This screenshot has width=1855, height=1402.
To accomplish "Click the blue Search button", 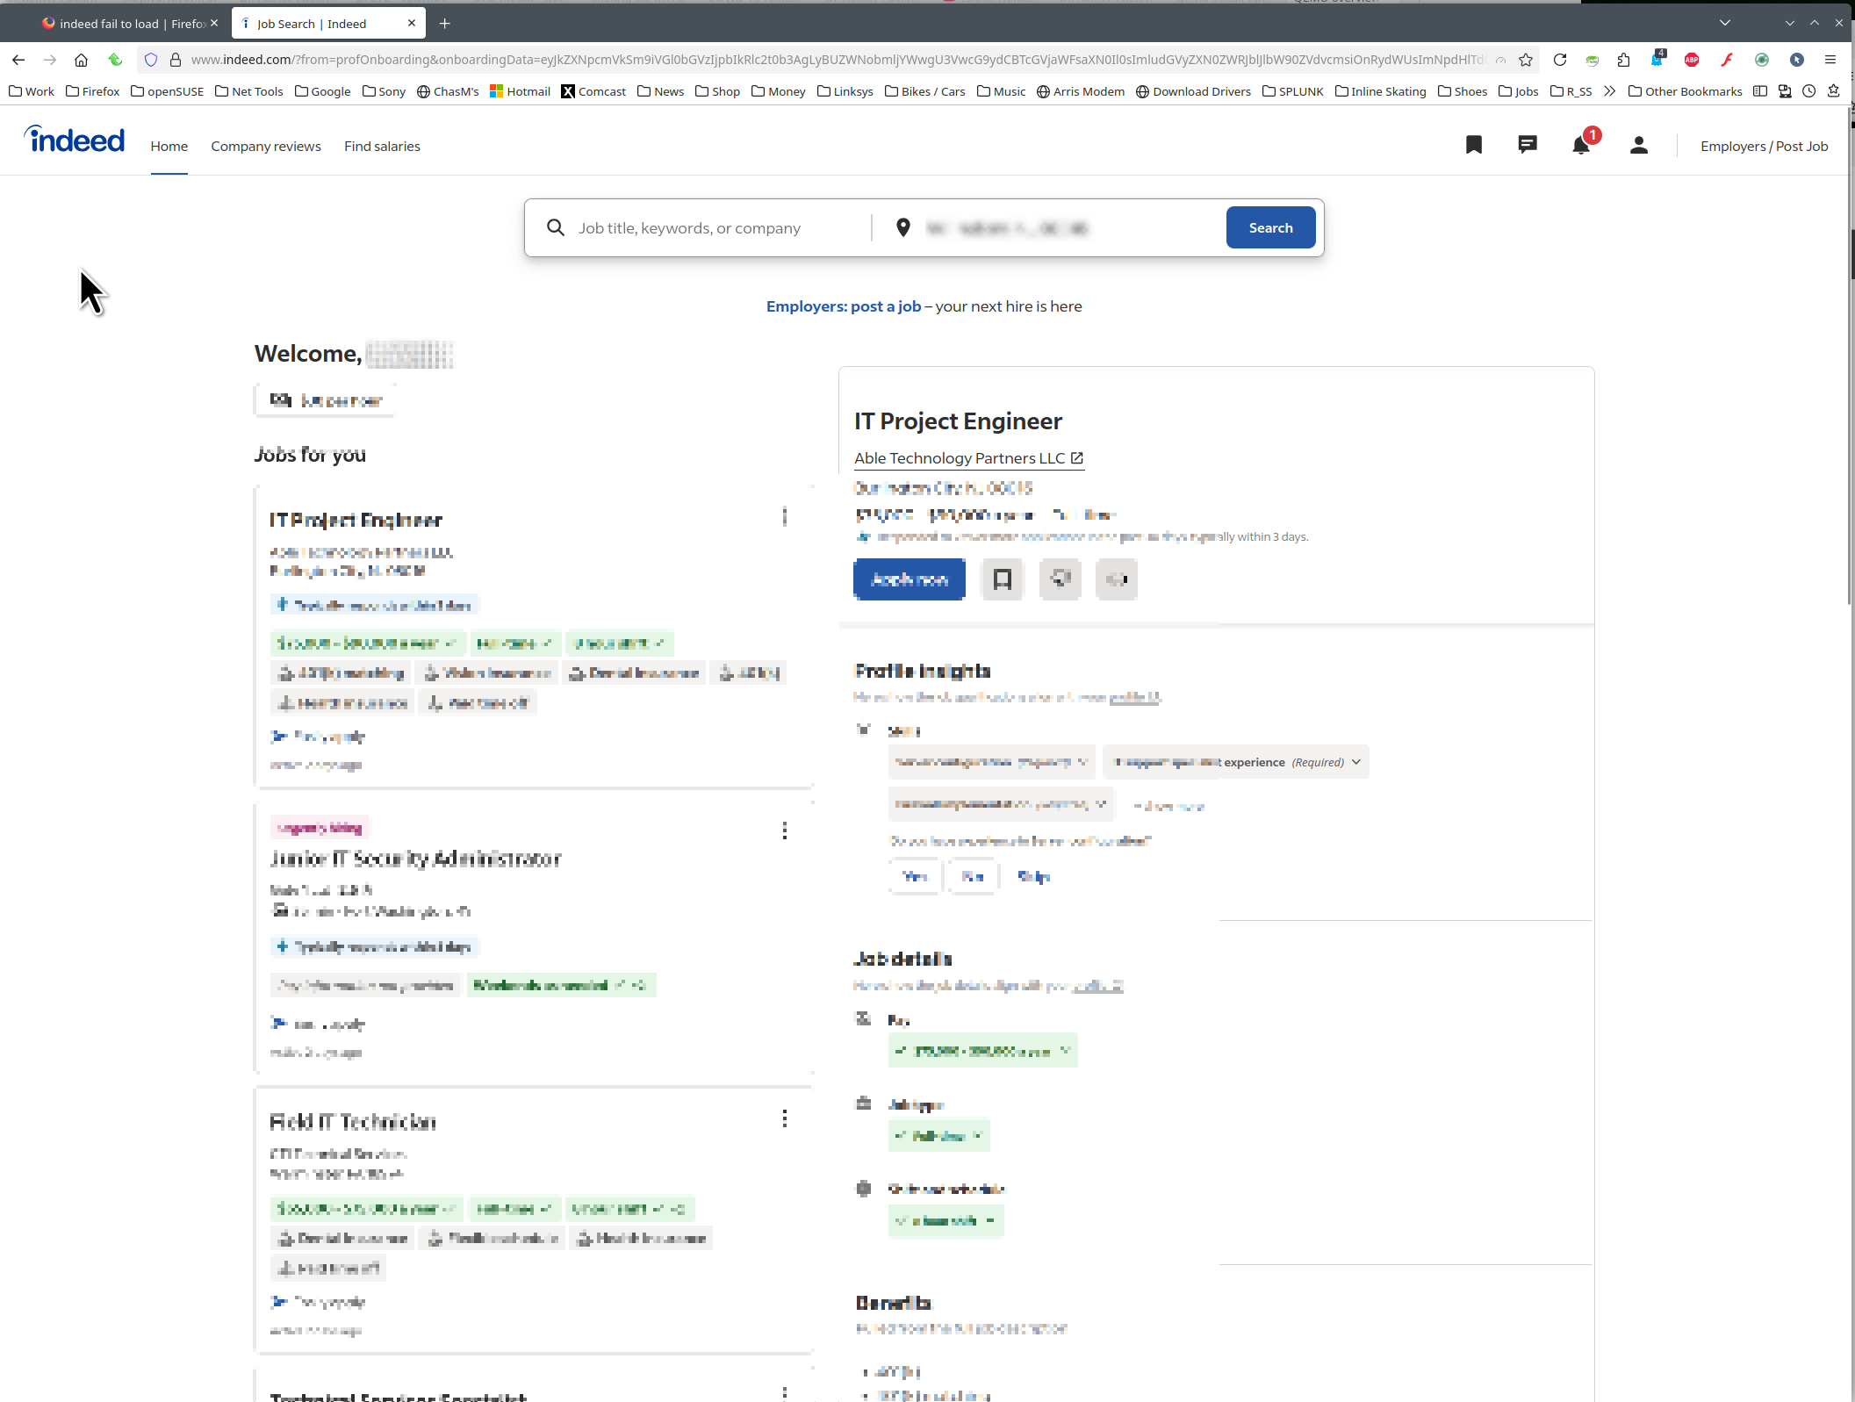I will [x=1270, y=227].
